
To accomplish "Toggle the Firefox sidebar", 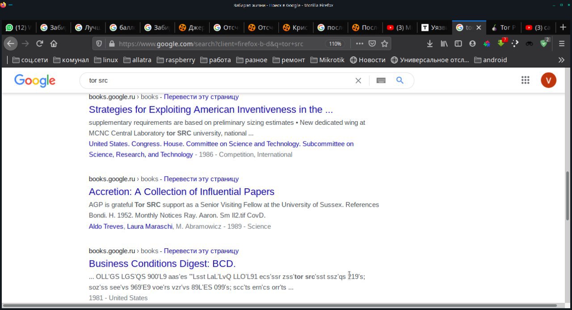I will tap(458, 43).
